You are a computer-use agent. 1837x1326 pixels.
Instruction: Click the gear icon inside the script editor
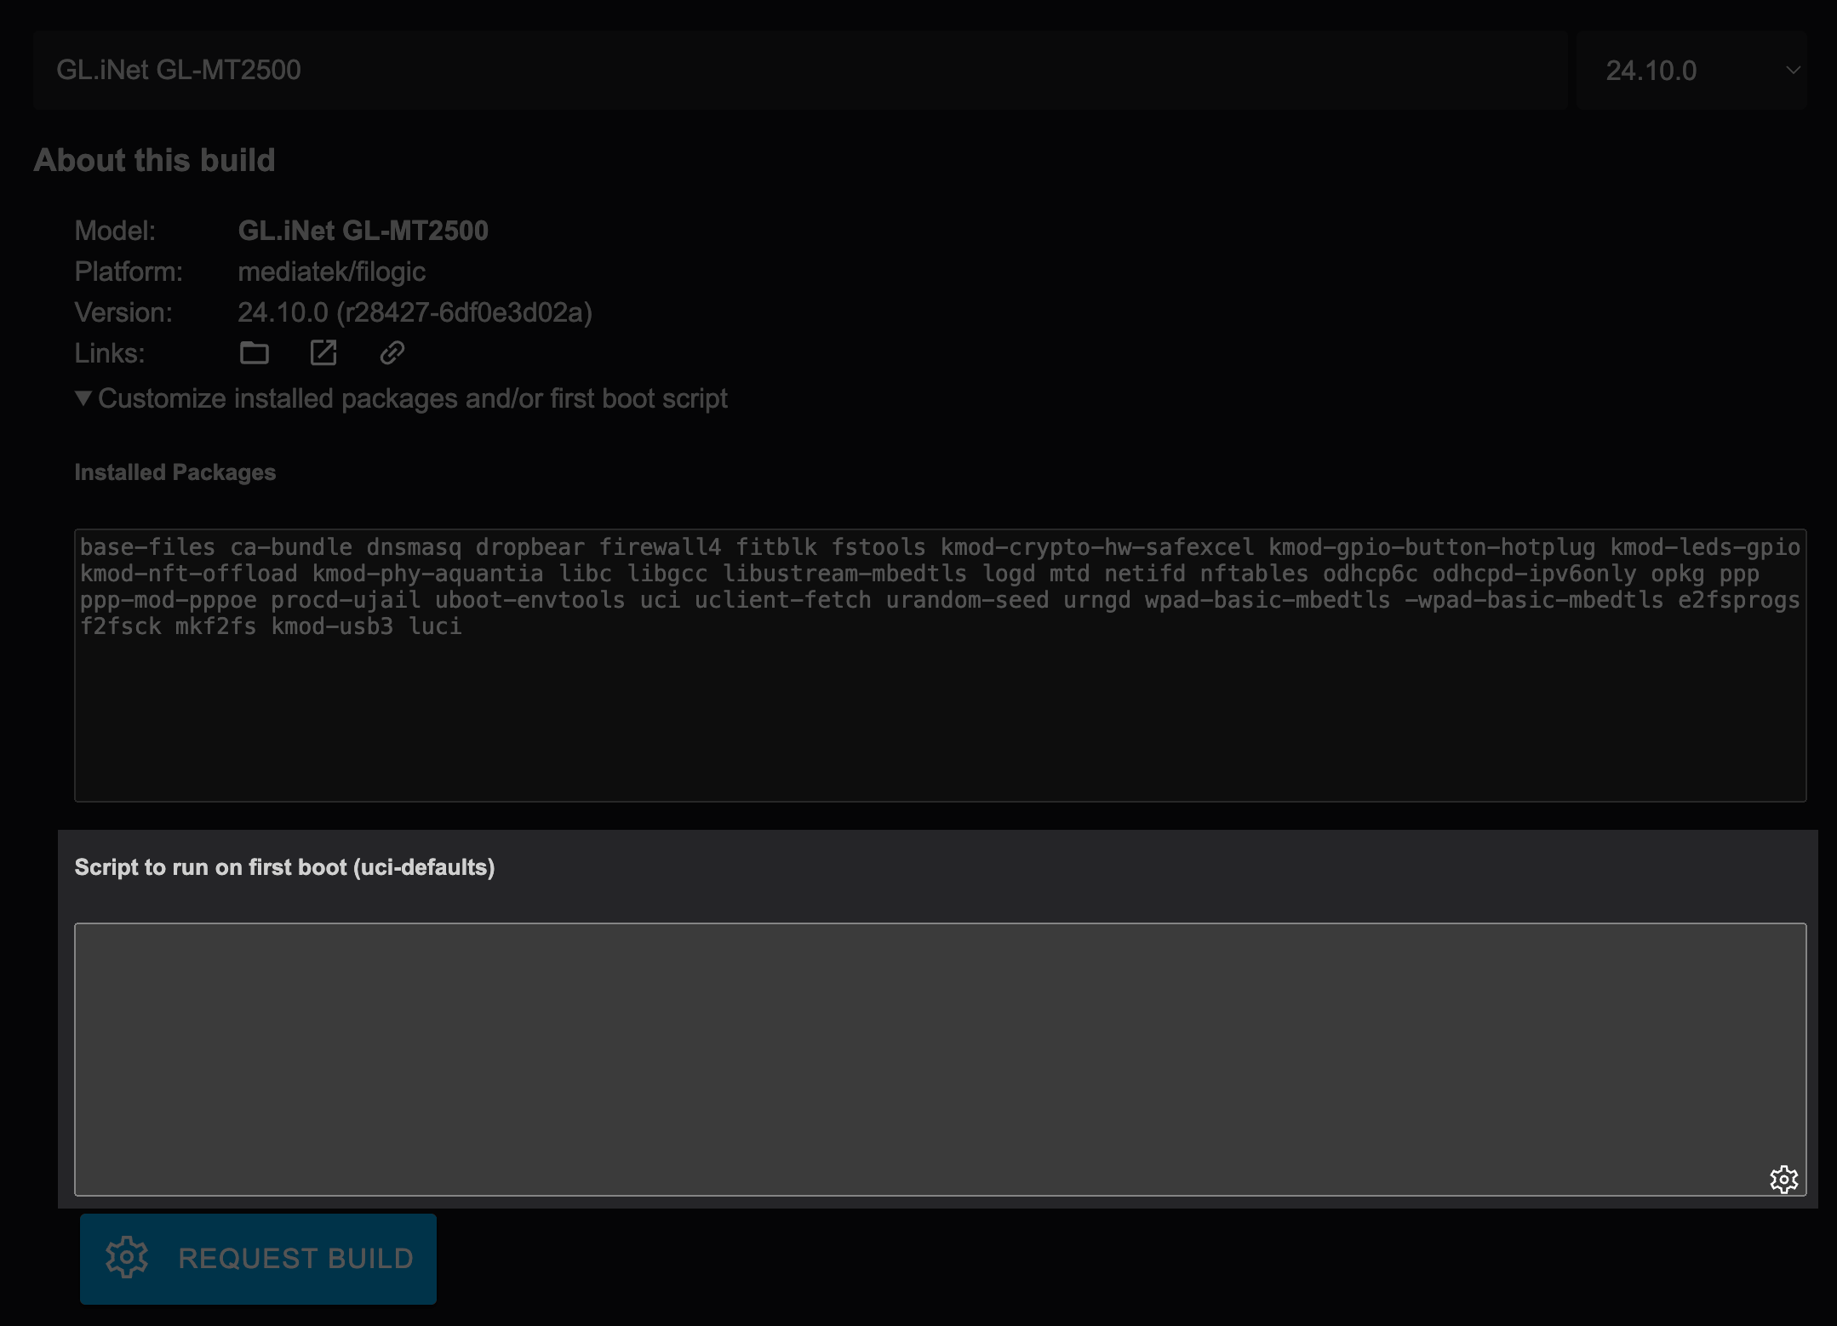click(x=1784, y=1179)
